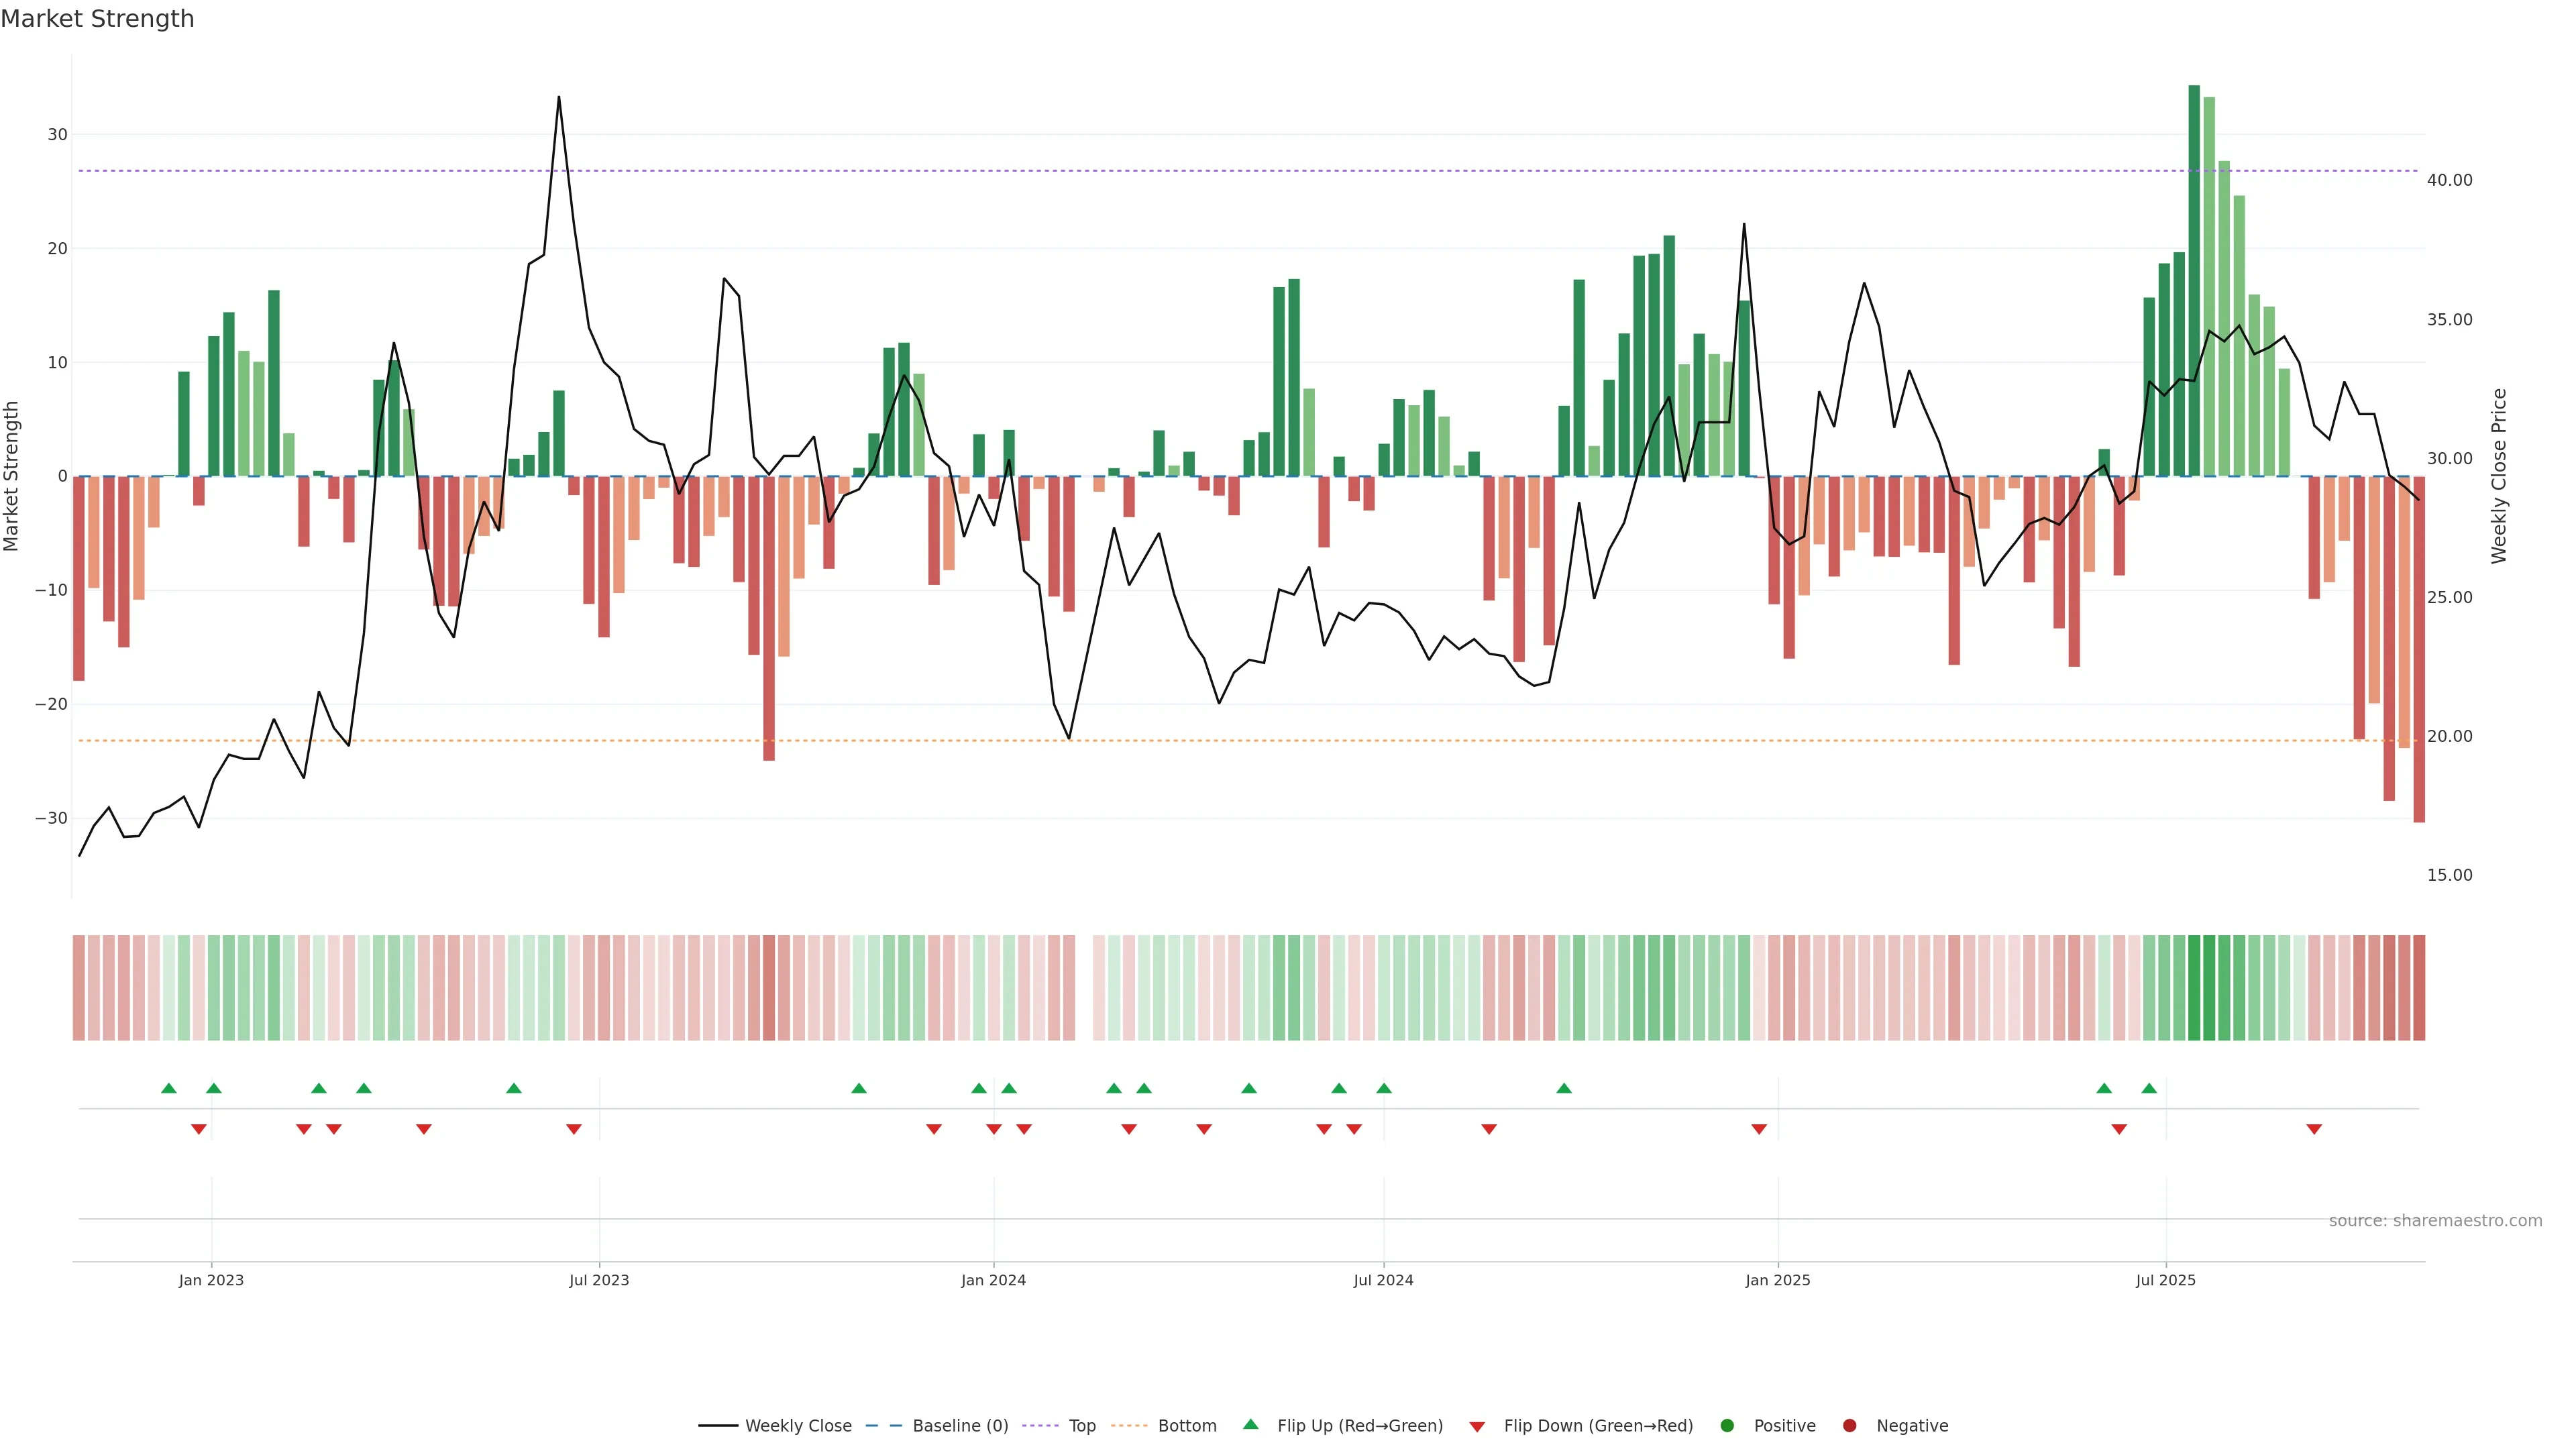Image resolution: width=2576 pixels, height=1449 pixels.
Task: Click the Jul 2024 x-axis label
Action: click(1383, 1280)
